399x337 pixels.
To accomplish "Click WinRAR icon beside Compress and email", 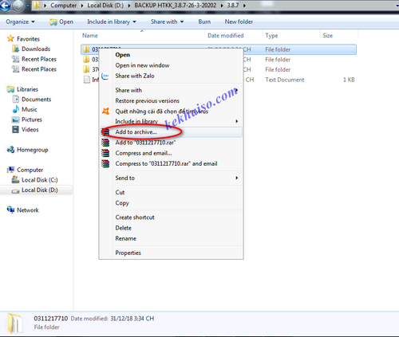I will click(105, 153).
